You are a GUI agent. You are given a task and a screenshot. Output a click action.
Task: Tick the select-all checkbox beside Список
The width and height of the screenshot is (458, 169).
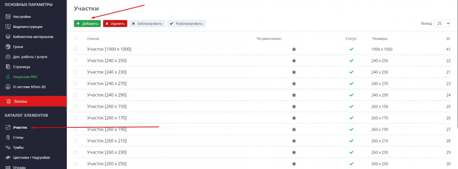pos(76,38)
